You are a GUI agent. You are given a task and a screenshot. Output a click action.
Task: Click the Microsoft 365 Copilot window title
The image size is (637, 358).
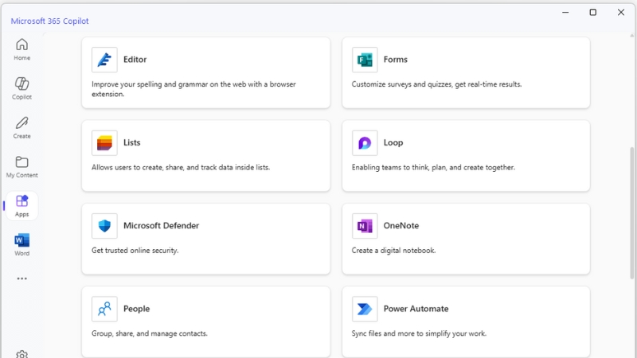[49, 21]
